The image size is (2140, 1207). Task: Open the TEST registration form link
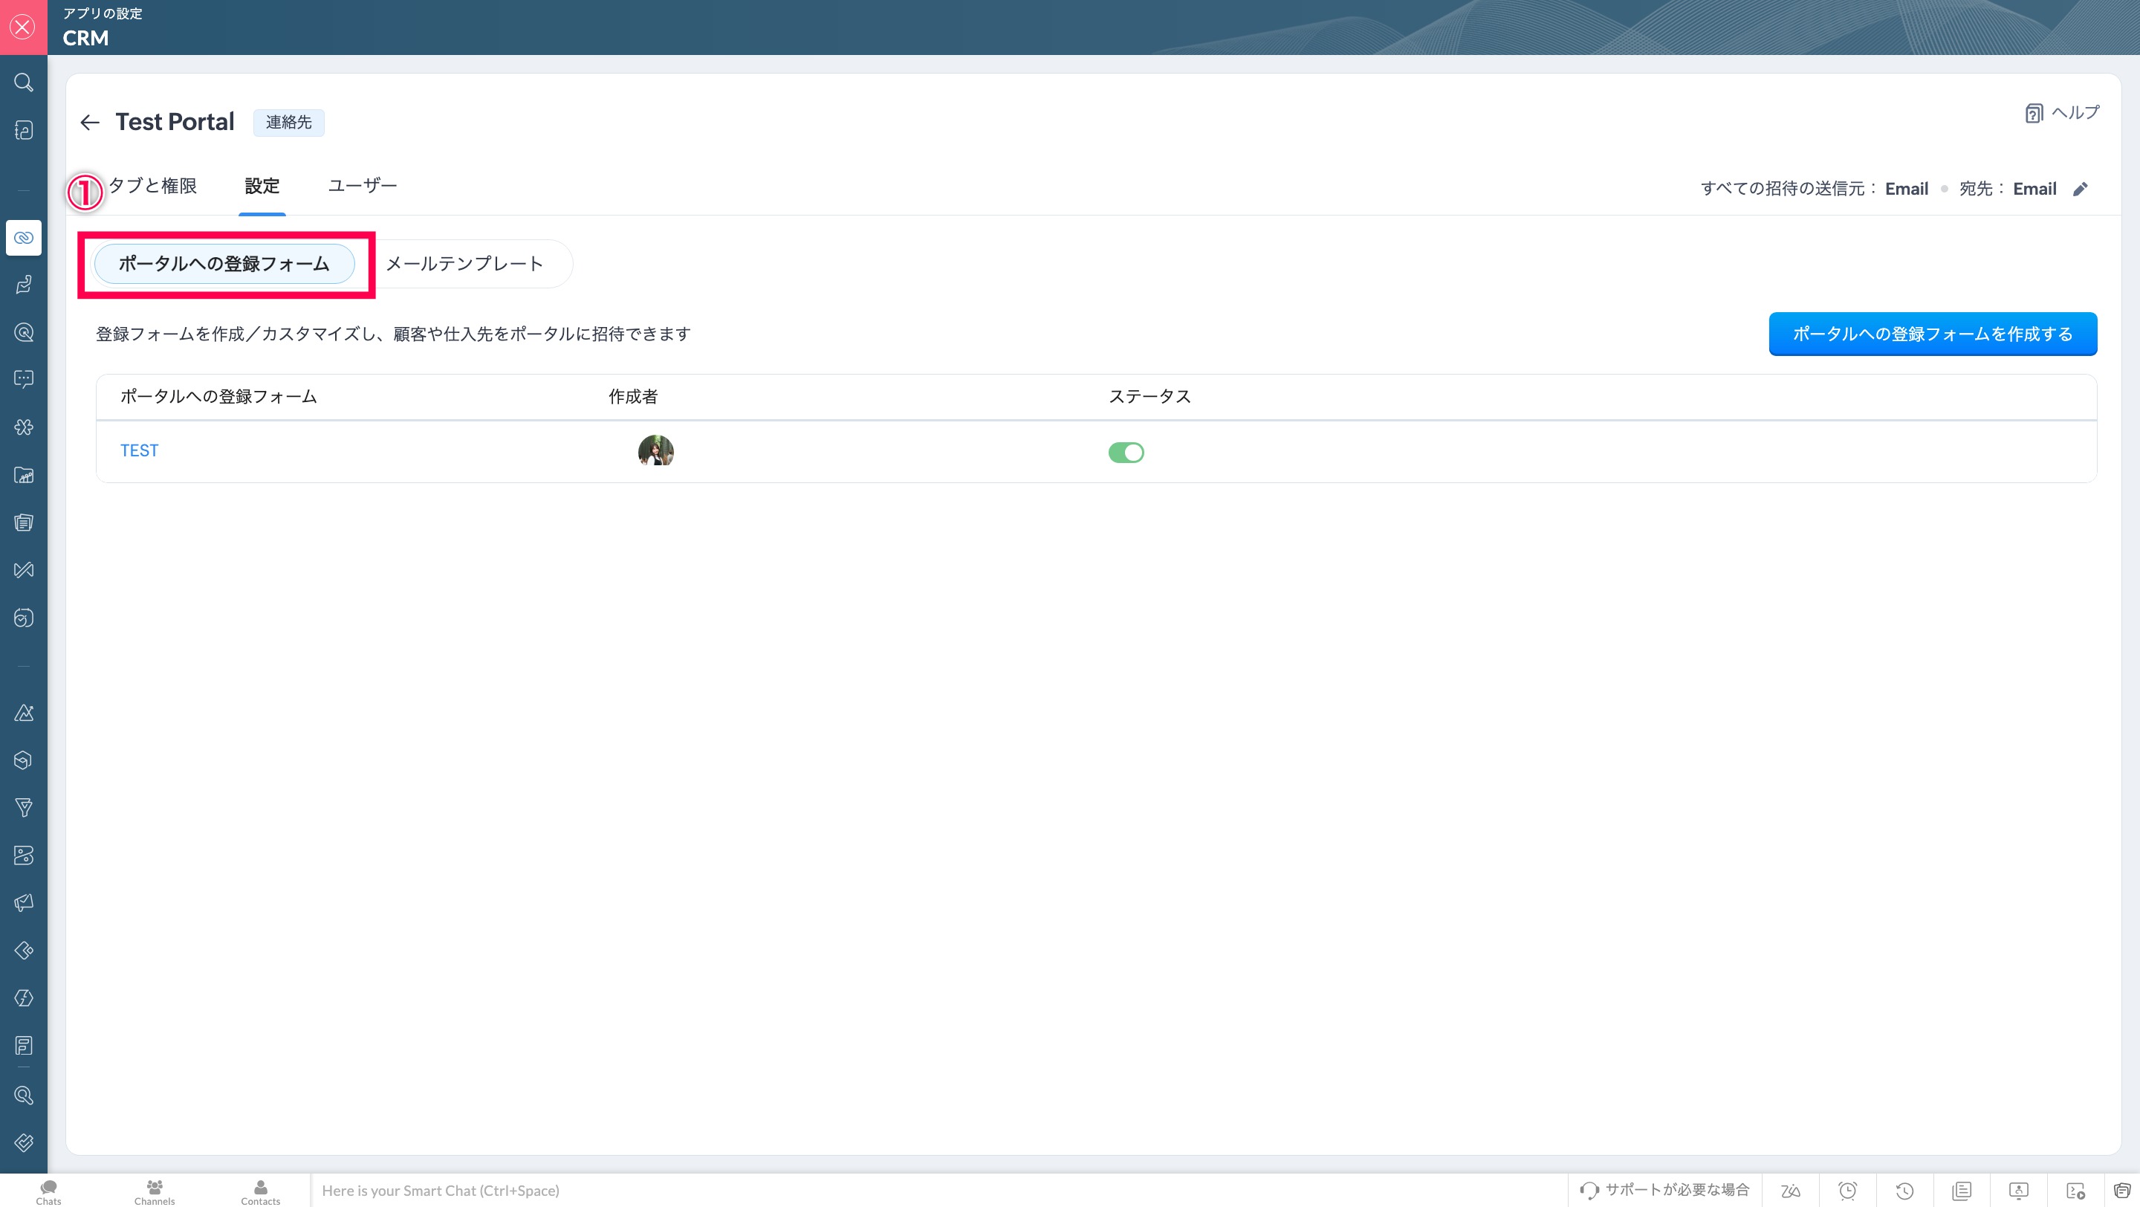pos(139,450)
